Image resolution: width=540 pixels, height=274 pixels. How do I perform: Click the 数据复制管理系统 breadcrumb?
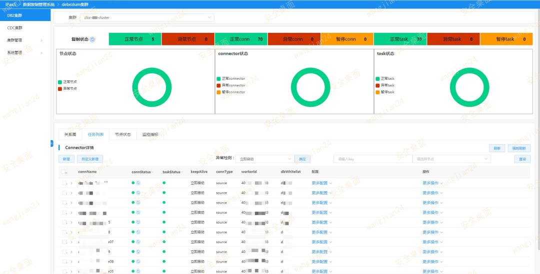[38, 4]
